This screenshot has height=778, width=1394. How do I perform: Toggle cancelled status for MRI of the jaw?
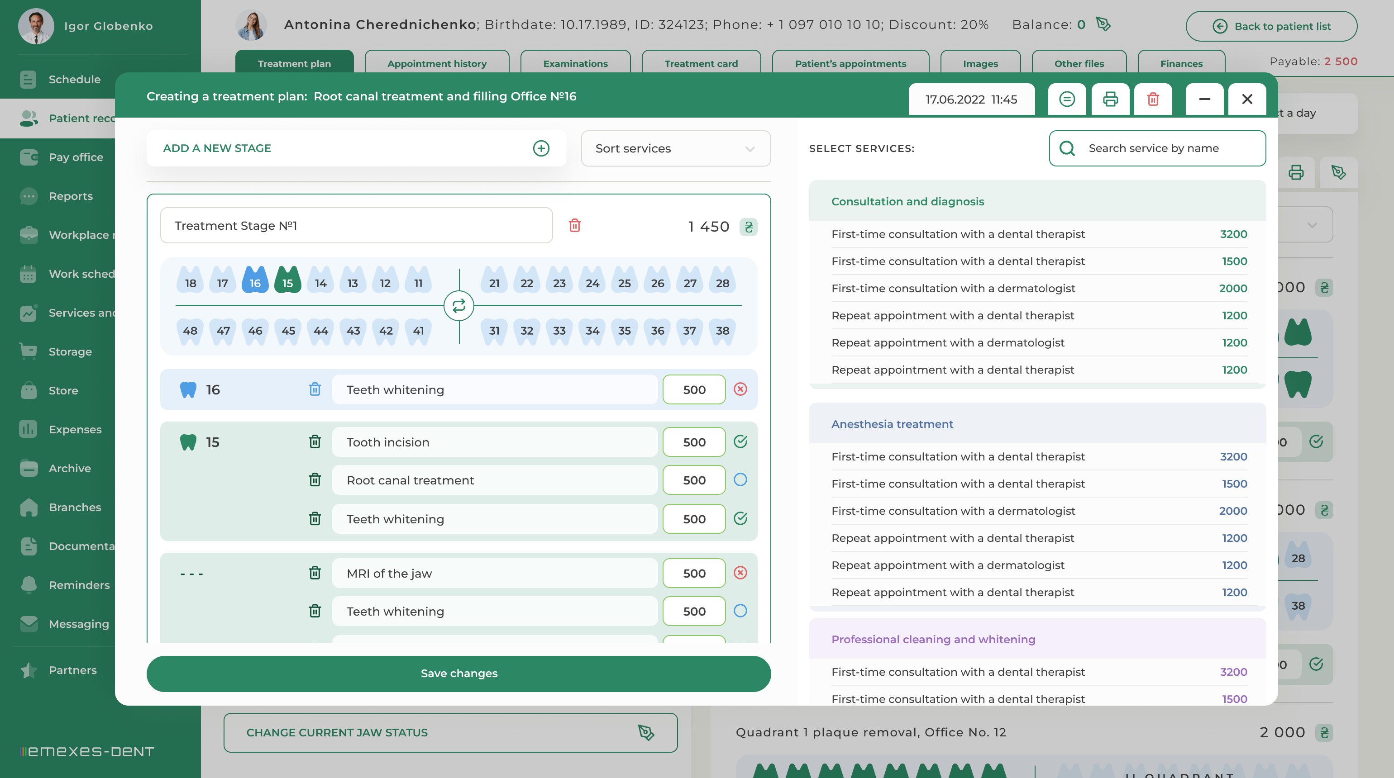(740, 573)
